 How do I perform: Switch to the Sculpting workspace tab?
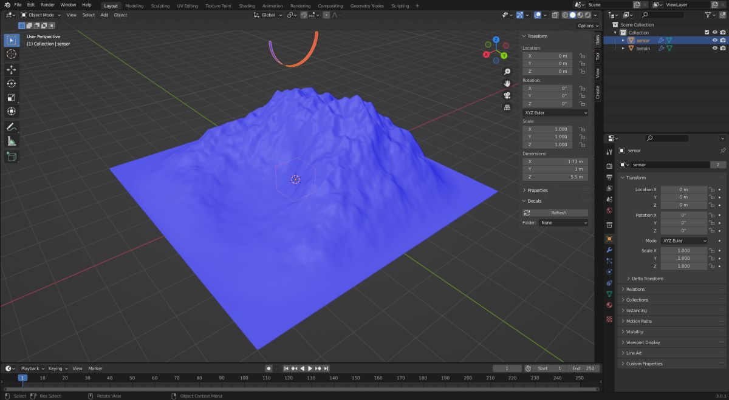click(160, 5)
